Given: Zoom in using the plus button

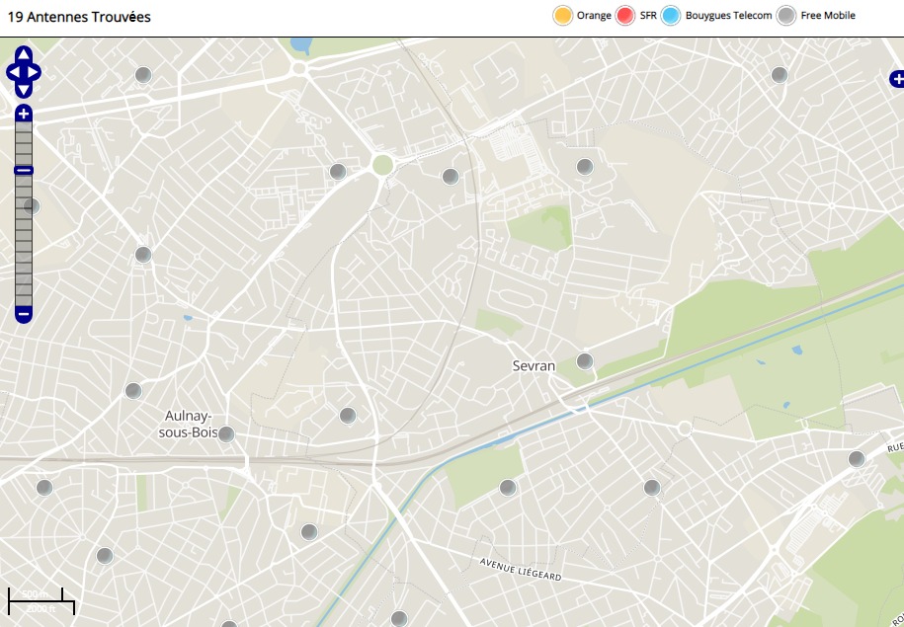Looking at the screenshot, I should tap(24, 114).
